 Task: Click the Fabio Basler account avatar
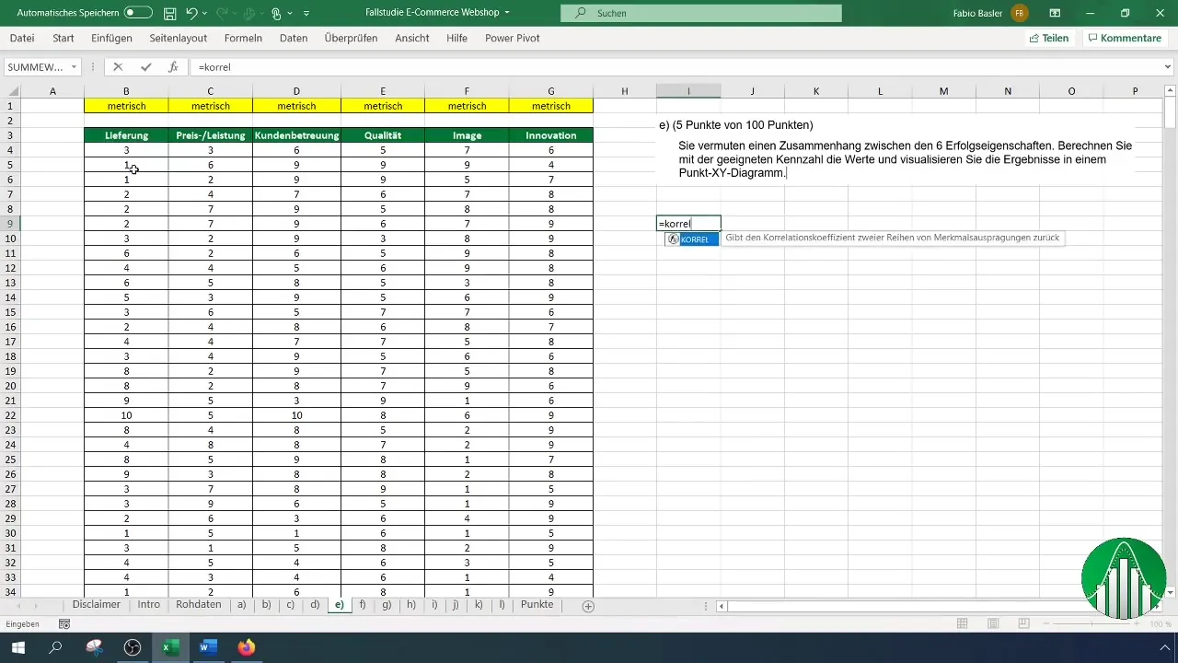tap(1019, 13)
